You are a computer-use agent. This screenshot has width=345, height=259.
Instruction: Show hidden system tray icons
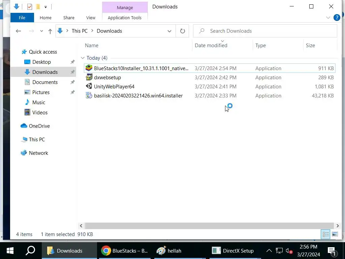(x=269, y=251)
